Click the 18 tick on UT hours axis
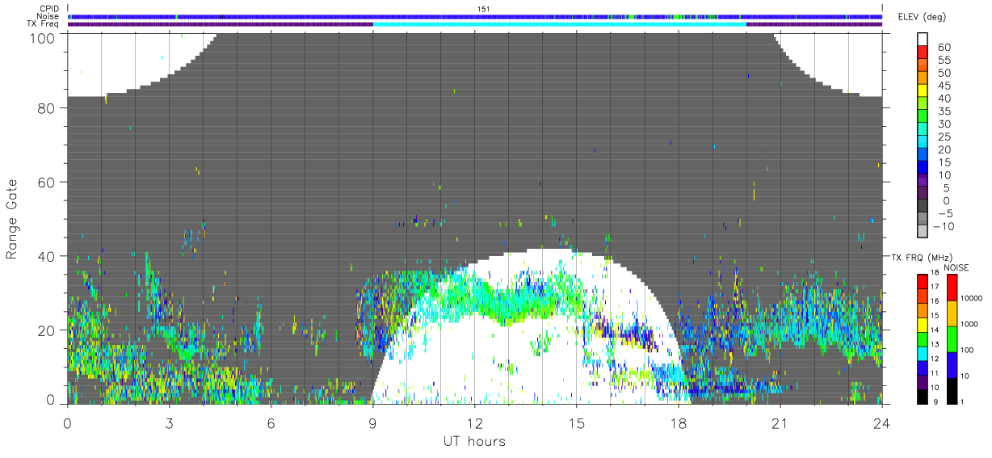Viewport: 992px width, 458px height. 678,422
